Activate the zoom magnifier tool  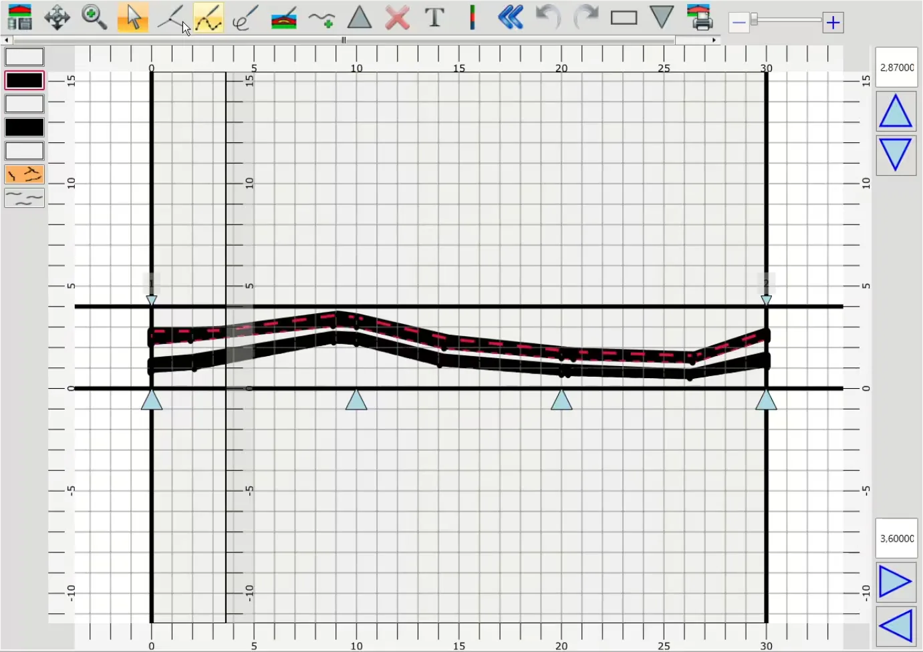coord(94,17)
